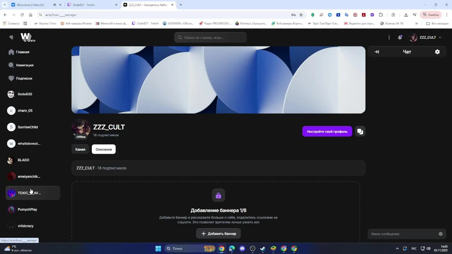The image size is (452, 254).
Task: Open SunriseChild channel in sidebar
Action: click(x=33, y=127)
